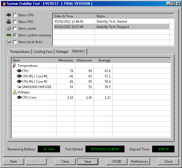Click the hard drive icon beside SAMSUNG HM320JI
The height and width of the screenshot is (168, 182).
[19, 87]
